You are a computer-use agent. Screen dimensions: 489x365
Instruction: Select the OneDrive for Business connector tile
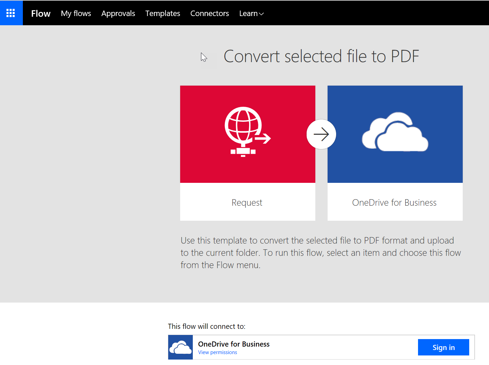[395, 152]
